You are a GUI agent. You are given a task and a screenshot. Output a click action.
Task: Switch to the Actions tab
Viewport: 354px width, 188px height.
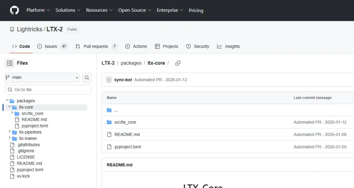(136, 46)
